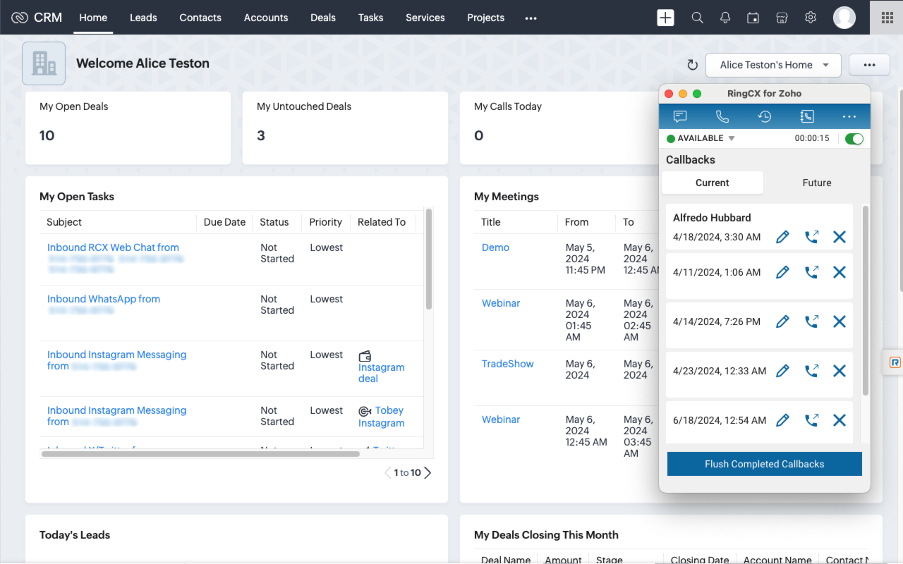Screen dimensions: 903x564
Task: Delete the 4/18/2024, 3:30 AM callback
Action: [x=840, y=237]
